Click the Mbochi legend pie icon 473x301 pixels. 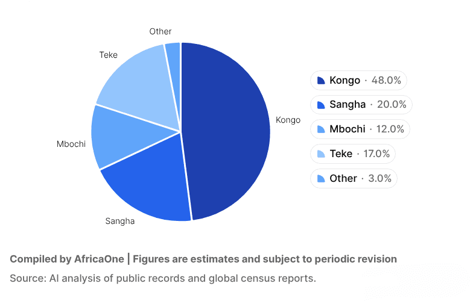tap(321, 129)
